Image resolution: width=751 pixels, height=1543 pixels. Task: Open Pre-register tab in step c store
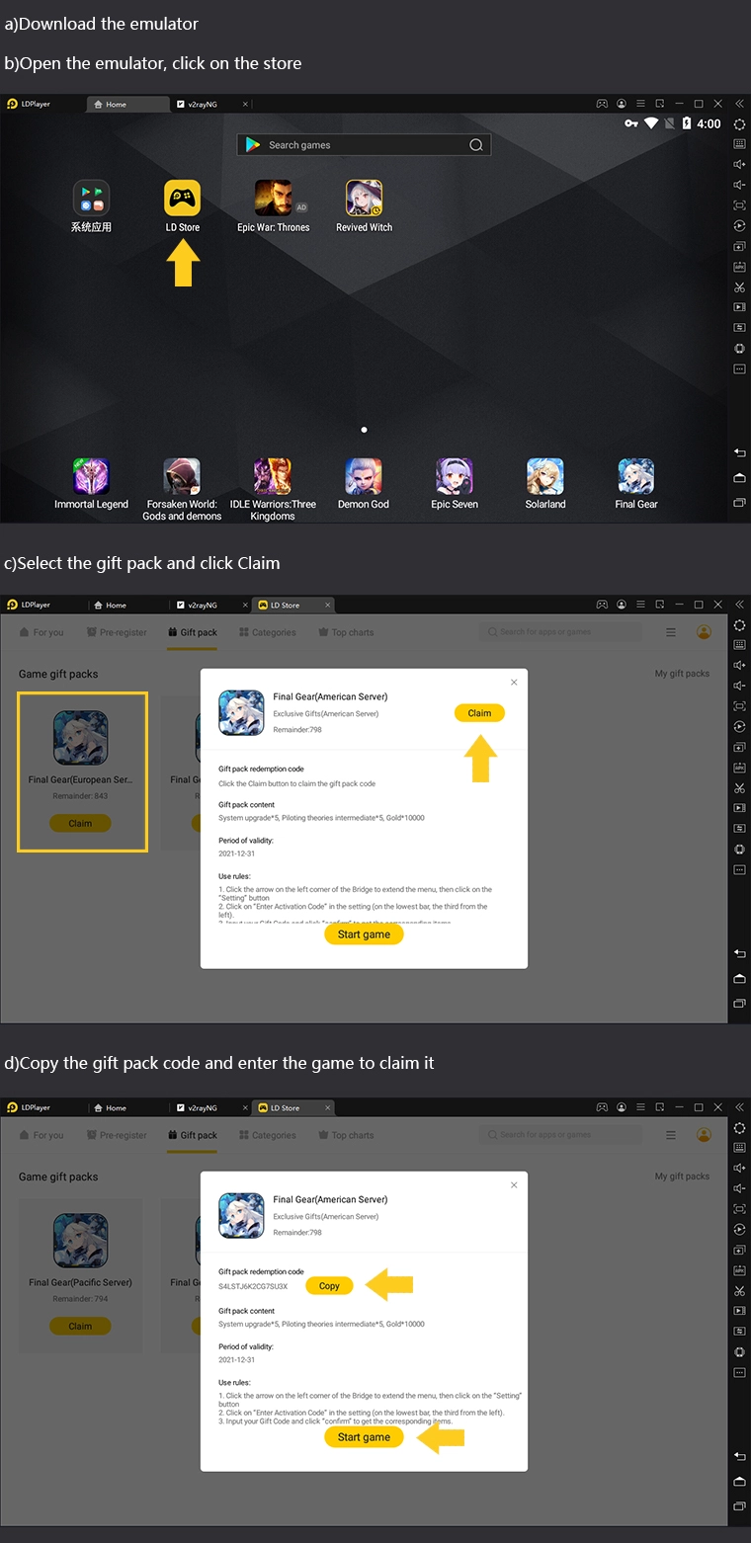tap(116, 632)
